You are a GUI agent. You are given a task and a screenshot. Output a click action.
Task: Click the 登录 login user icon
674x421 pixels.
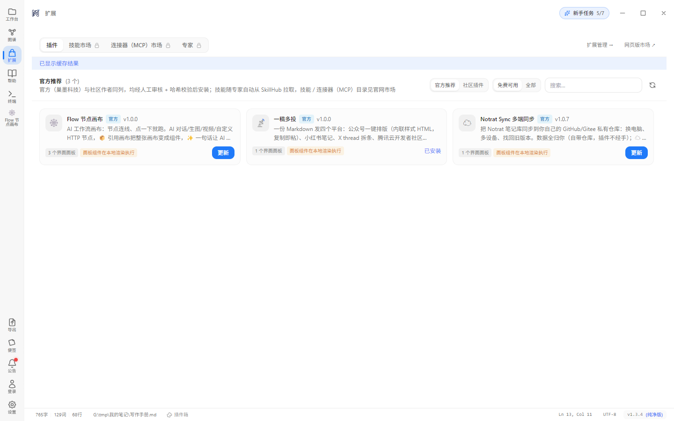[x=12, y=387]
